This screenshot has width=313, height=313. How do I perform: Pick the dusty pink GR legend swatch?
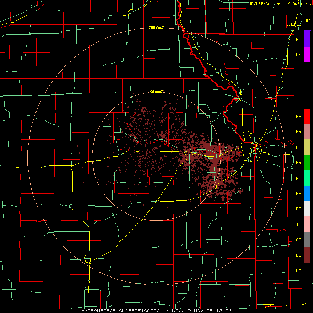click(307, 132)
